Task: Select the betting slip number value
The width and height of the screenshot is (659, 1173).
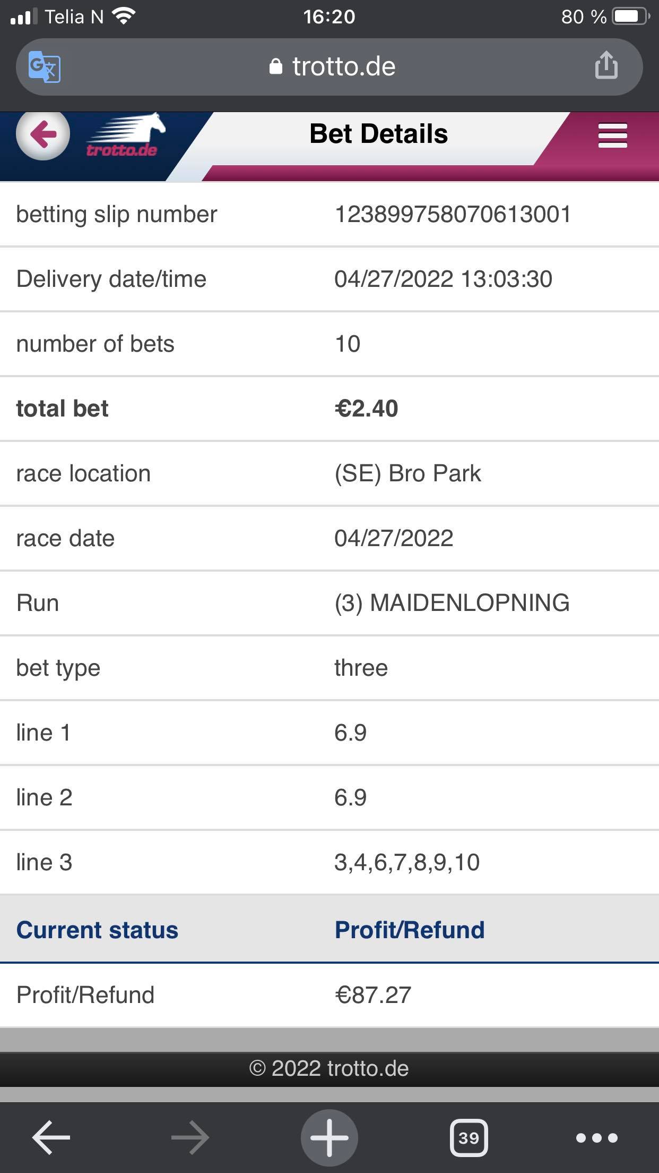Action: point(453,214)
